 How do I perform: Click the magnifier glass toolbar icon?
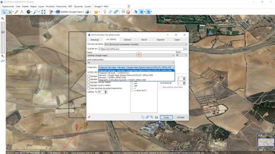tap(35, 12)
